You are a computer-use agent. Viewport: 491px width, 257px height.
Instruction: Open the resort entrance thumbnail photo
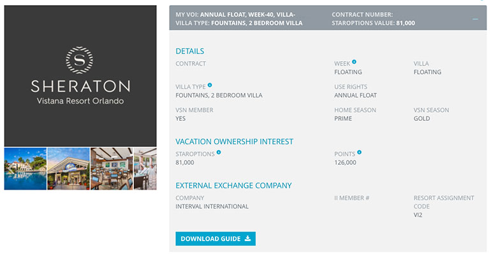click(69, 169)
